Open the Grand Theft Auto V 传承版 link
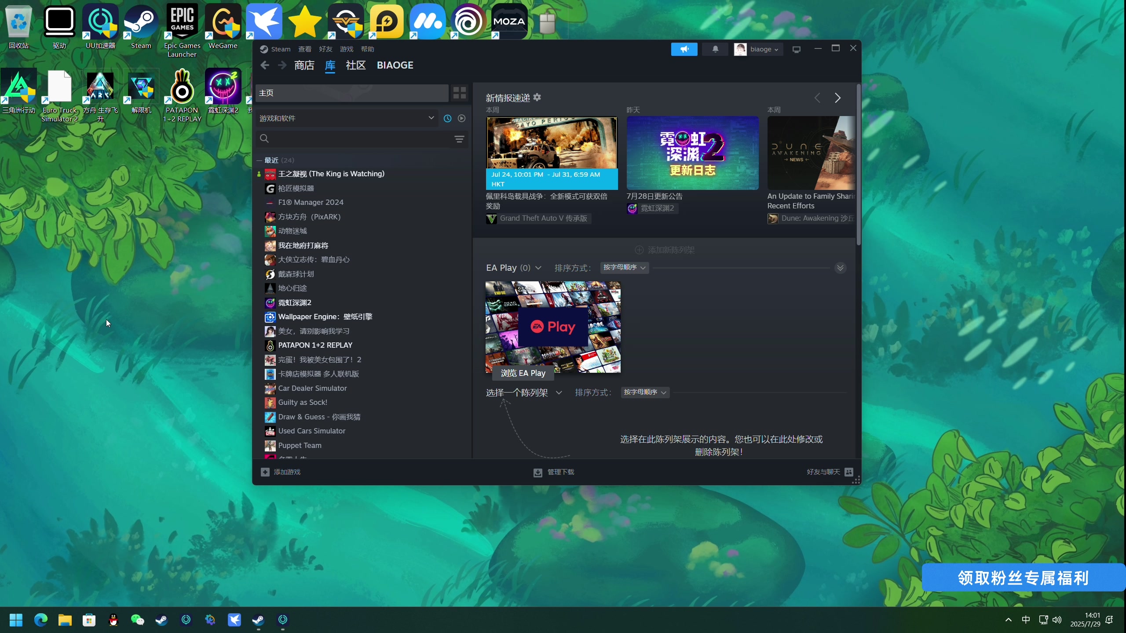 (x=538, y=218)
